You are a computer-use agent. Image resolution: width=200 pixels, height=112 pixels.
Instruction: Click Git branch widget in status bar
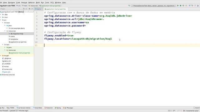[x=191, y=111]
